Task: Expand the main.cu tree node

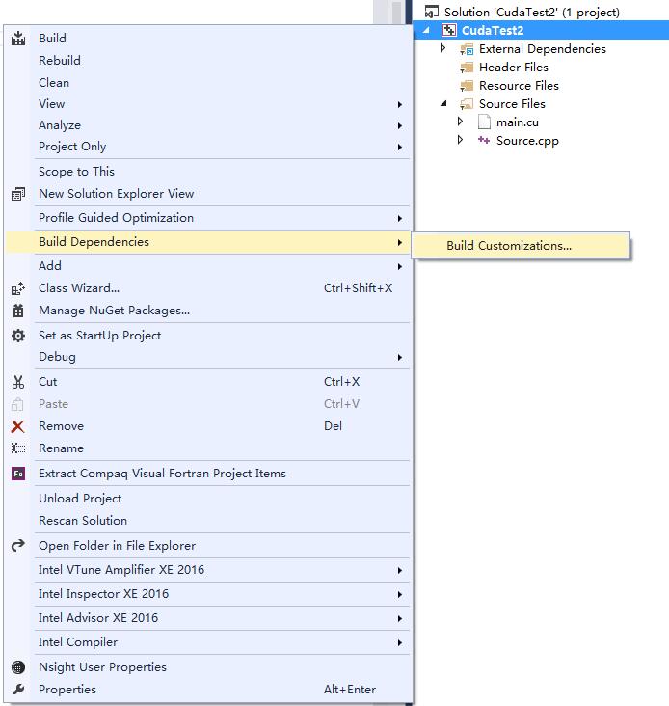Action: click(x=460, y=122)
